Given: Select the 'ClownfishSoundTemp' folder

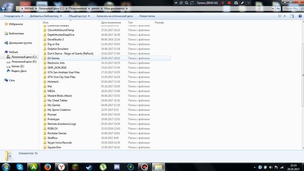Looking at the screenshot, I should [61, 30].
